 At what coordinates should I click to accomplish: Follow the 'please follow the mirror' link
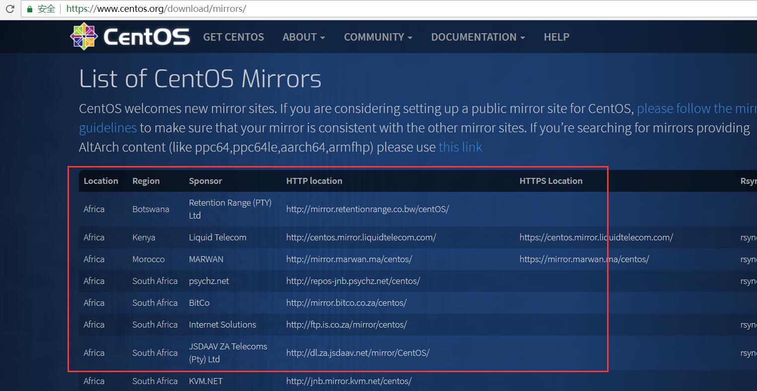click(x=696, y=109)
